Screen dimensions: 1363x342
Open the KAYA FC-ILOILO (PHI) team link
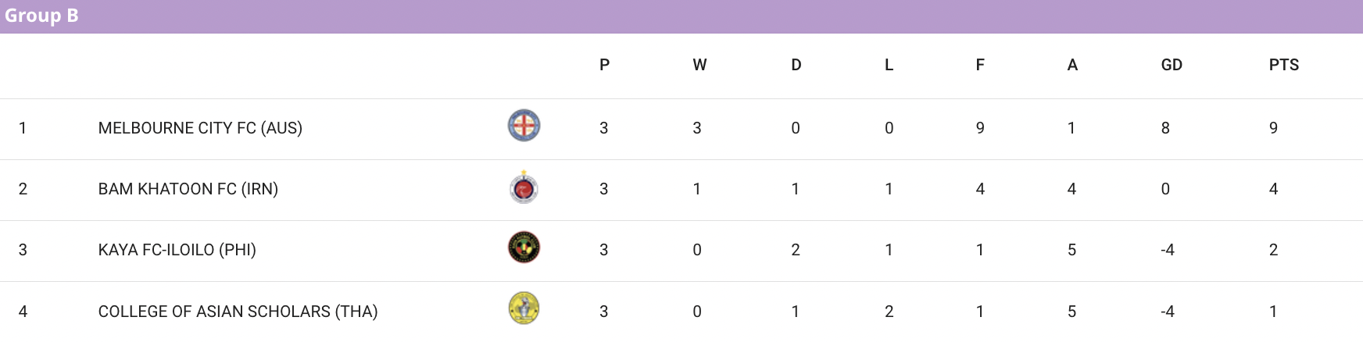tap(177, 250)
